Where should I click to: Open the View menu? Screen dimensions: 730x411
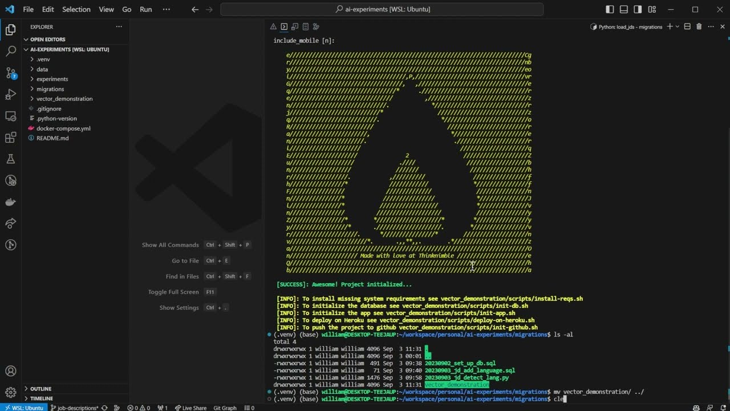coord(106,9)
